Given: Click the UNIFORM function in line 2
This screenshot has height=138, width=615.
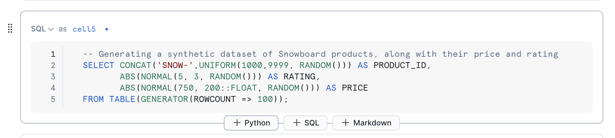Looking at the screenshot, I should coord(217,66).
